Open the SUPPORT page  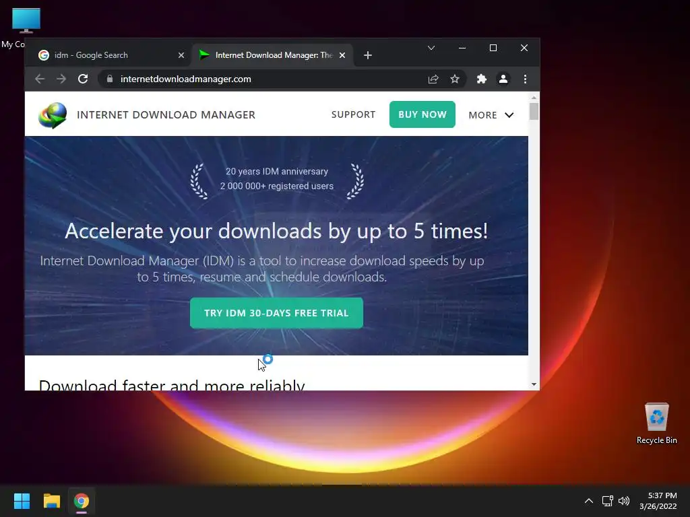click(x=353, y=114)
